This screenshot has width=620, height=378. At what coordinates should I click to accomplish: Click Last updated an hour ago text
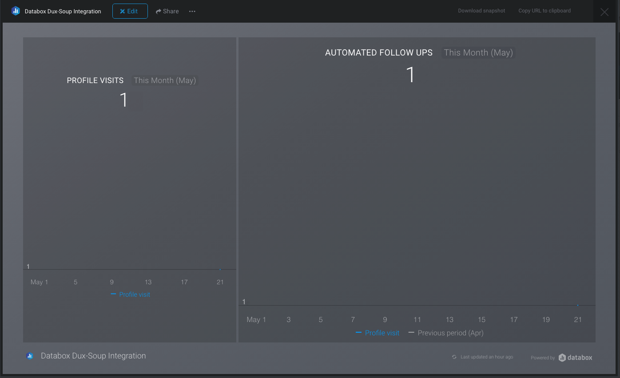click(x=487, y=357)
